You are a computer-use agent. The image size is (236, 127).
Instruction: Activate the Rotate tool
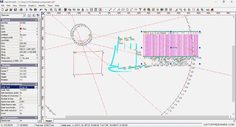click(189, 10)
